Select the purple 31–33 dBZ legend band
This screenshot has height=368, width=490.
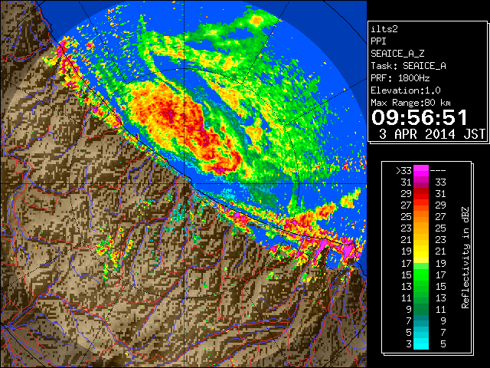point(421,182)
